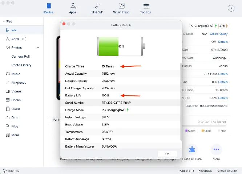Click the Erase All Data icon
This screenshot has height=174, width=242.
[x=192, y=149]
